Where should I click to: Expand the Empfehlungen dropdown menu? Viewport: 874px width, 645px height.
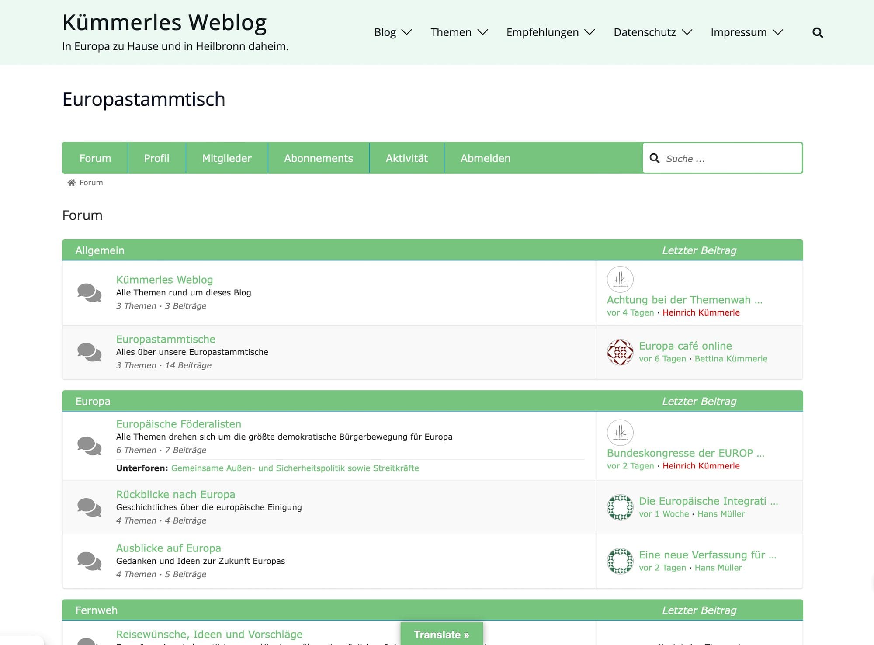551,32
